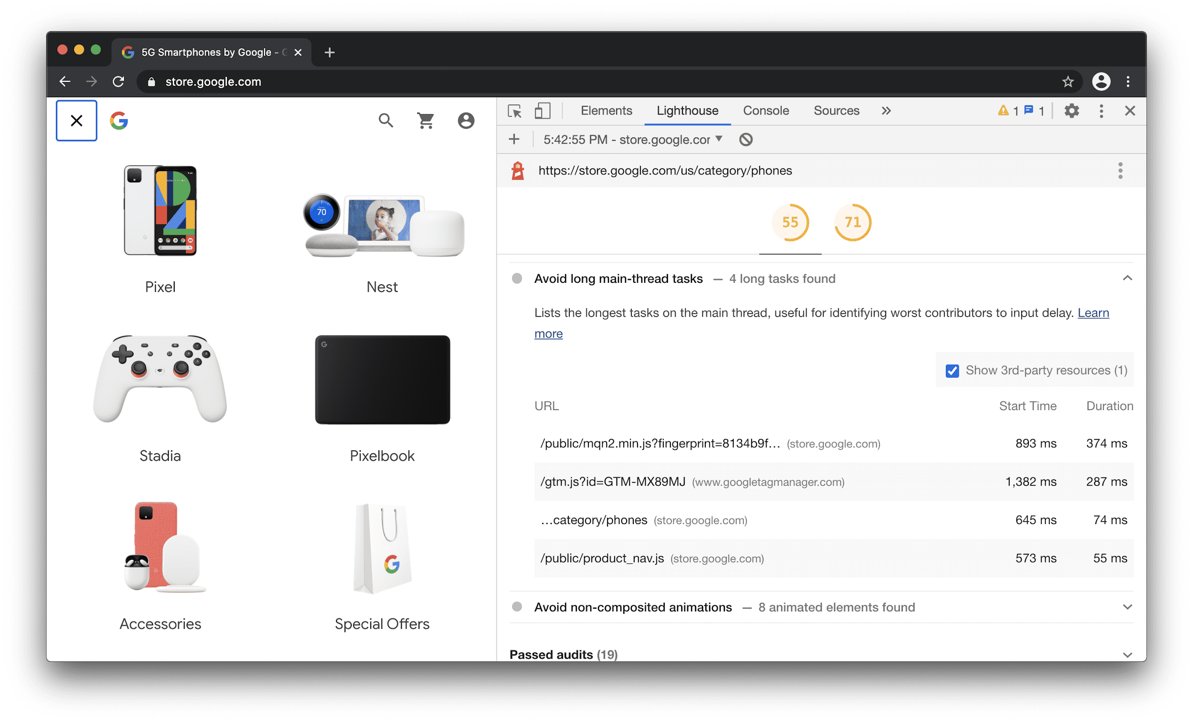Click the Google Store search icon
Viewport: 1193px width, 723px height.
386,120
